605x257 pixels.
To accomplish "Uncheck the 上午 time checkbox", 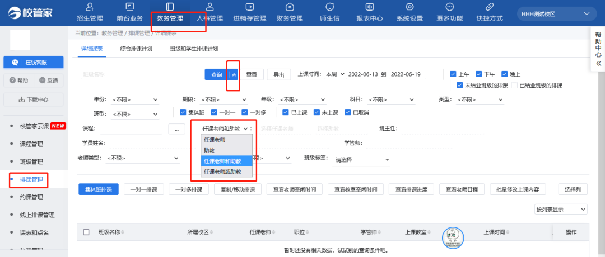I will [453, 74].
